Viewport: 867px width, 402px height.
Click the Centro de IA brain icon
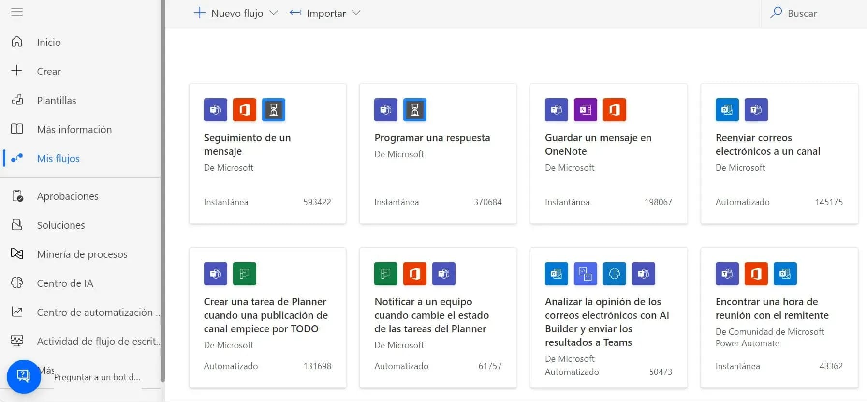(17, 283)
